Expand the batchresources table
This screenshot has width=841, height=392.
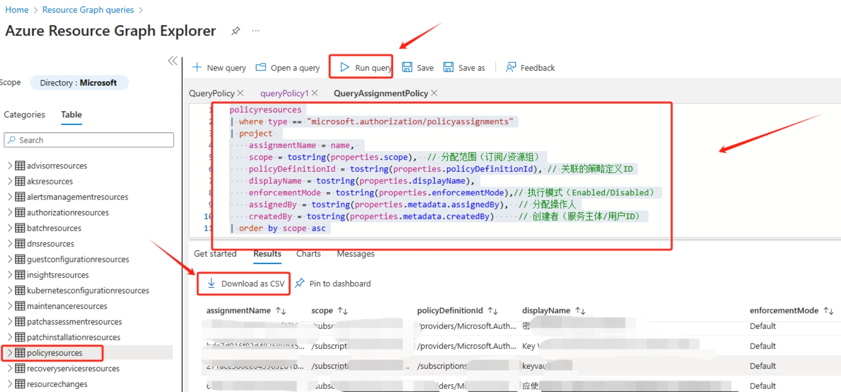coord(10,228)
